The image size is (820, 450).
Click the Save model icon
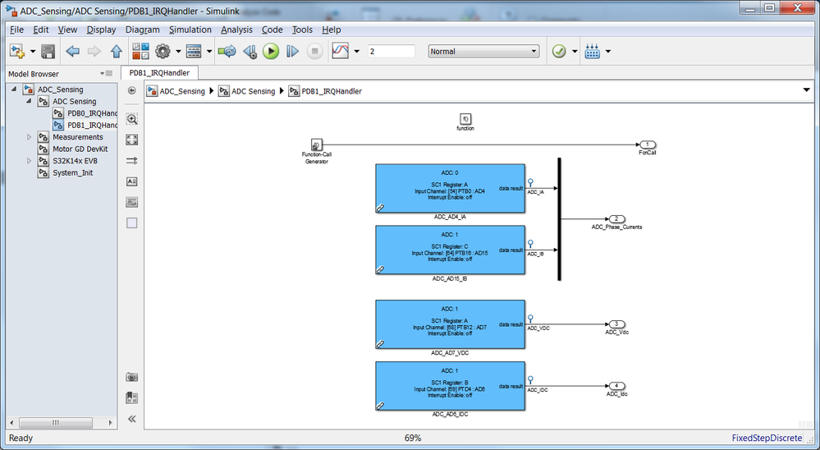48,51
